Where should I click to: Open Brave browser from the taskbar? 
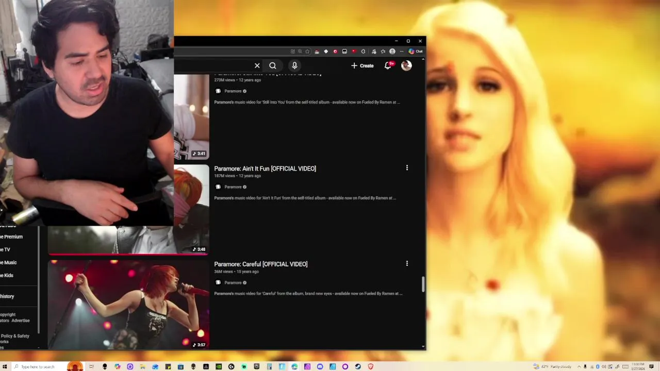click(x=370, y=366)
